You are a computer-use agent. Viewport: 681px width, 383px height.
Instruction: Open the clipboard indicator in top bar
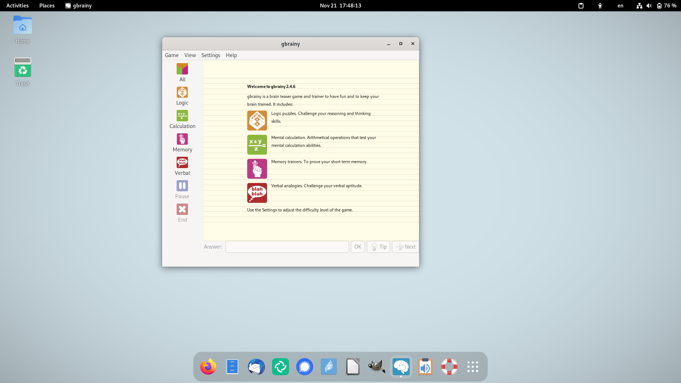pyautogui.click(x=581, y=6)
